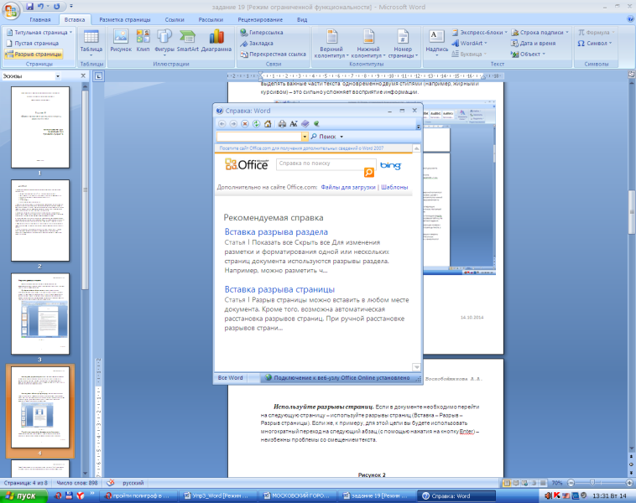Insert Перекрестная ссылка cross-reference
This screenshot has height=503, width=636.
click(x=273, y=54)
